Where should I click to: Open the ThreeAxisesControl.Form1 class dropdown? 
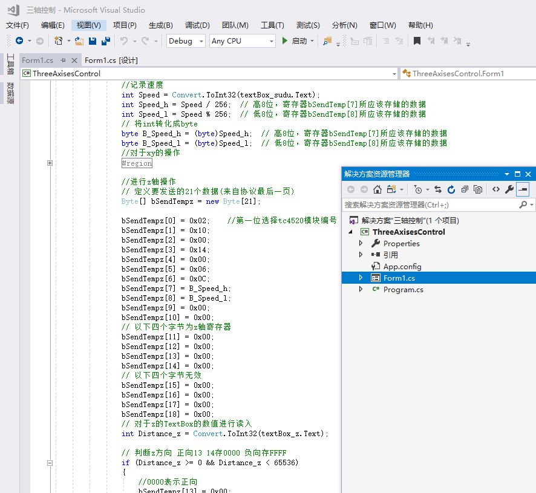click(468, 74)
